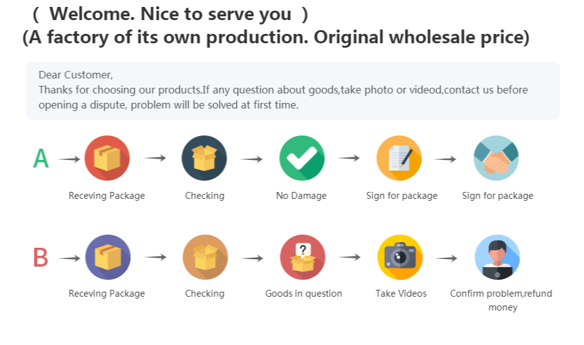Click the tan Checking open-box icon

[x=205, y=257]
